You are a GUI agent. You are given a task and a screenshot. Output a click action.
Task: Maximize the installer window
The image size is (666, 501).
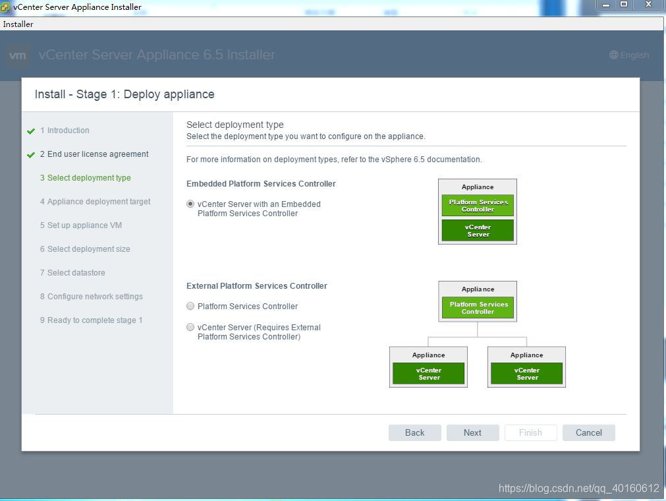(624, 5)
